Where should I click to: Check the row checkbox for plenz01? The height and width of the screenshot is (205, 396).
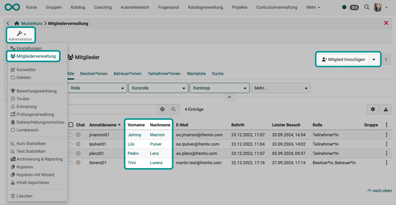pos(71,153)
